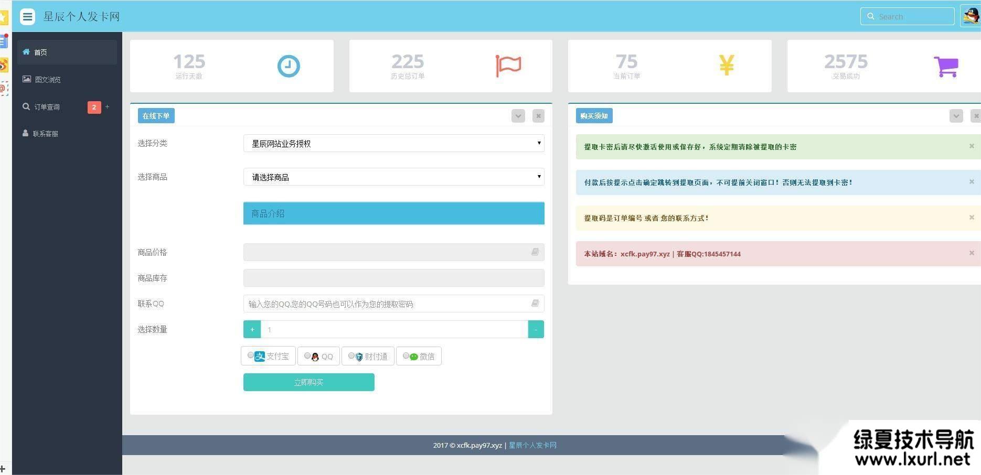This screenshot has width=981, height=475.
Task: Click the red flag icon beside 225
Action: click(508, 66)
